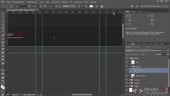Screen dimensions: 170x96
Task: Hide the Меню group
Action: (126, 66)
